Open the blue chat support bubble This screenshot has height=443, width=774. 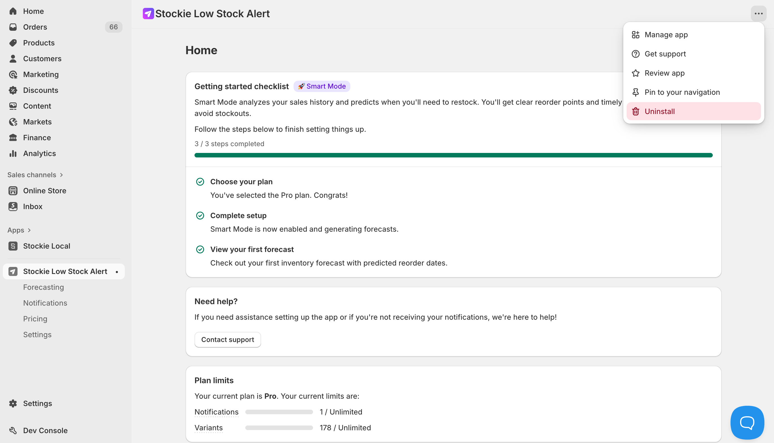point(747,422)
